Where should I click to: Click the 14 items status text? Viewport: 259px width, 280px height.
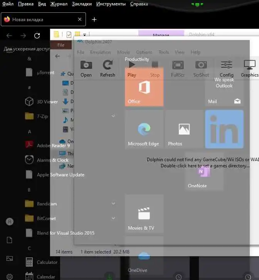(x=64, y=252)
